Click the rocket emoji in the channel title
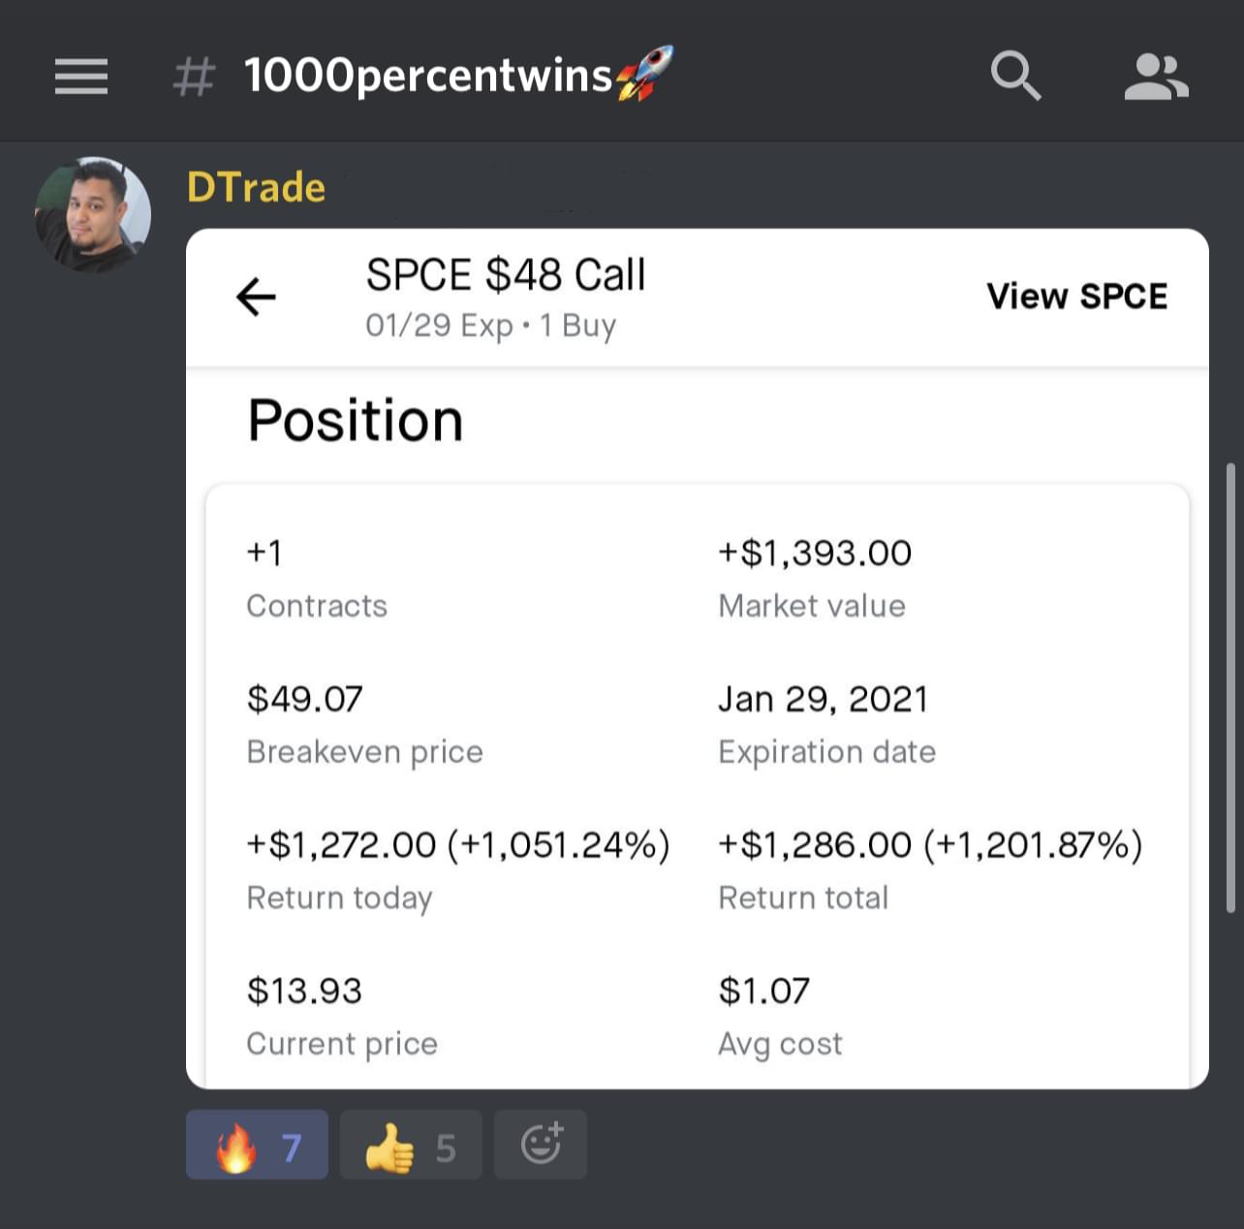Viewport: 1244px width, 1229px height. [645, 74]
